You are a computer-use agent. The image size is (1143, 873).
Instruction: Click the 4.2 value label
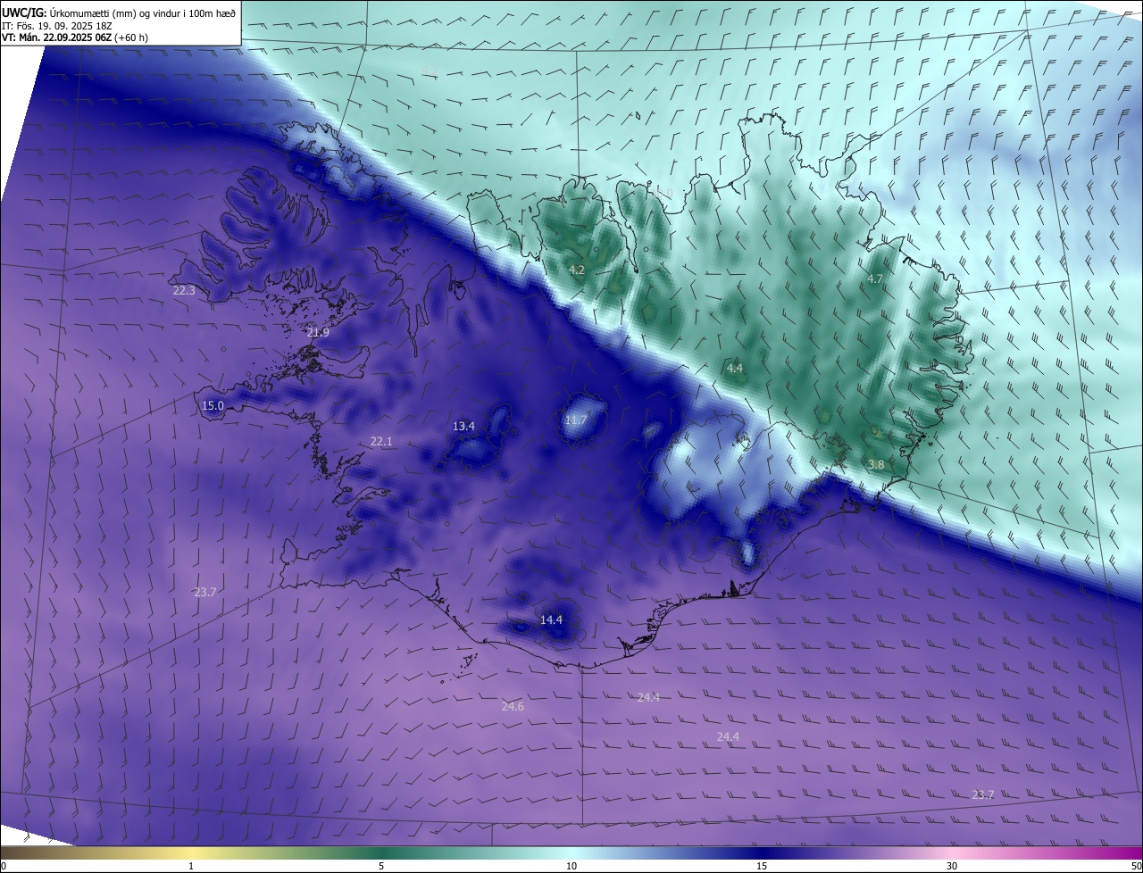(577, 270)
